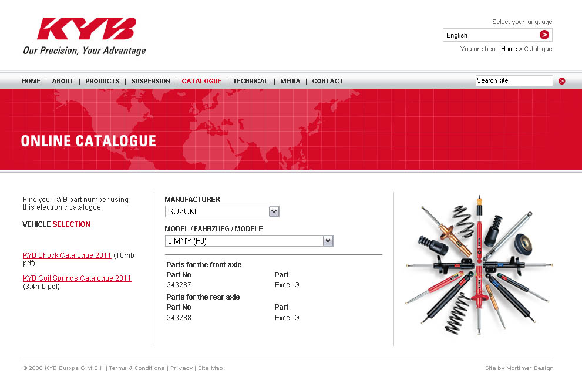Select the CATALOGUE menu item

201,81
